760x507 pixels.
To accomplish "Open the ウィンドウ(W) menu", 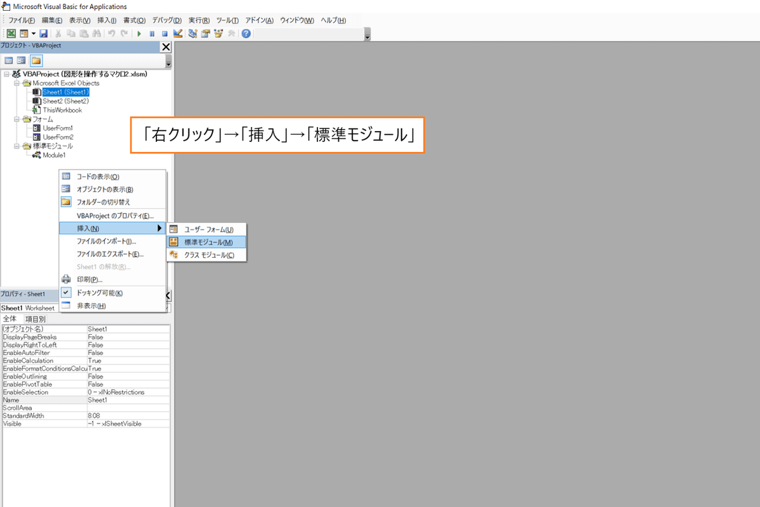I will (x=297, y=20).
